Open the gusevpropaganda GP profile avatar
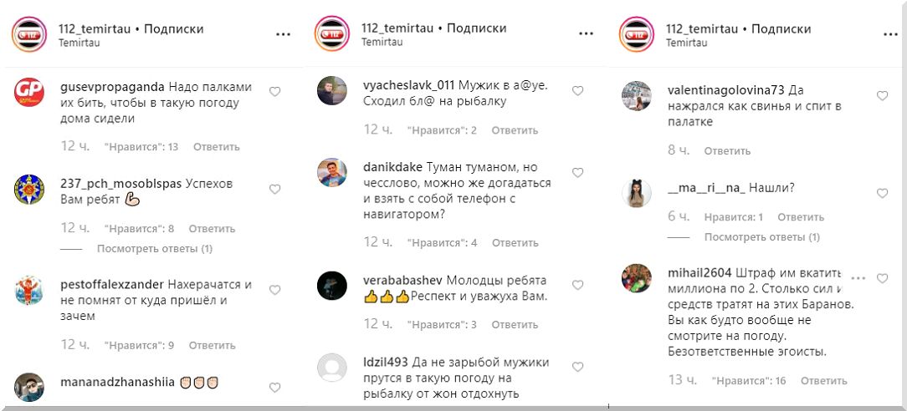This screenshot has width=907, height=411. (x=29, y=93)
